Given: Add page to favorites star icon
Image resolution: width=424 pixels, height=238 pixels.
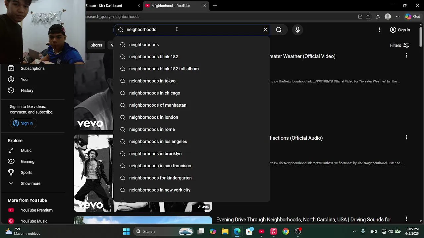Looking at the screenshot, I should tap(368, 17).
